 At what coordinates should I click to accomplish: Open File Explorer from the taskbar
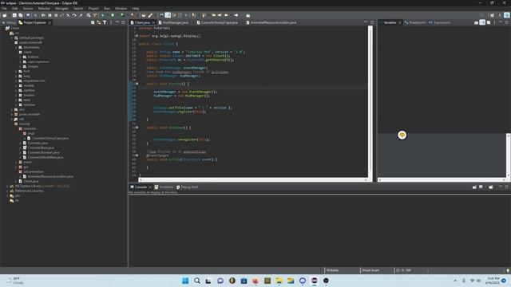click(279, 281)
